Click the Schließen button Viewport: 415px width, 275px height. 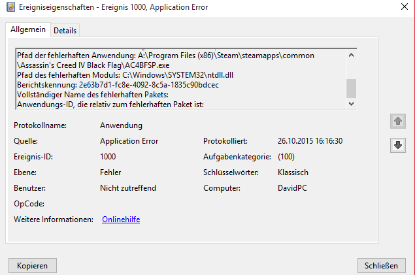click(x=382, y=265)
